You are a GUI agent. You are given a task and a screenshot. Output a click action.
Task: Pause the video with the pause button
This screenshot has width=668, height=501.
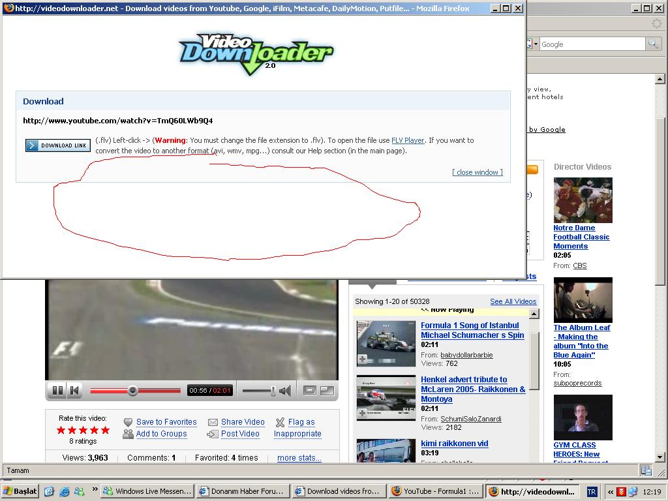(57, 391)
